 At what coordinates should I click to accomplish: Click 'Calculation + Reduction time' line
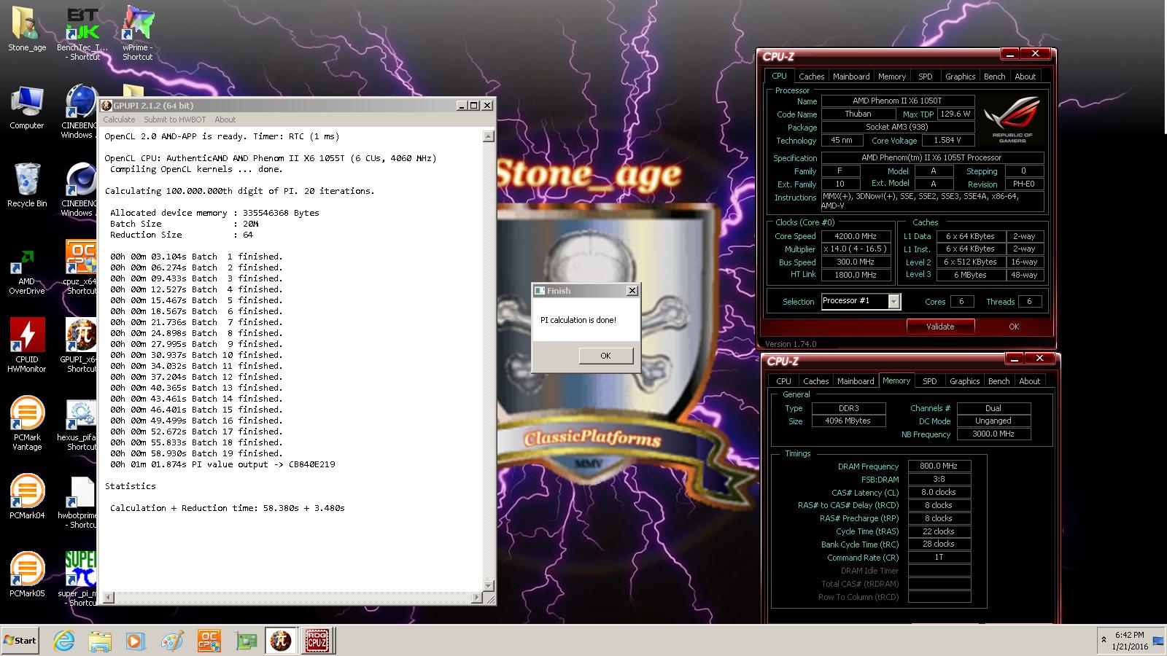(x=227, y=508)
